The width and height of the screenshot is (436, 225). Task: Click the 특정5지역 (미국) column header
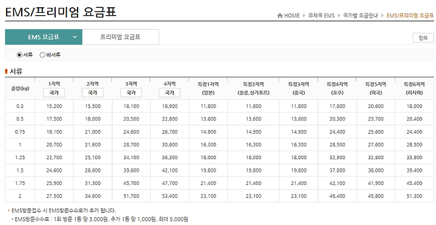[375, 88]
